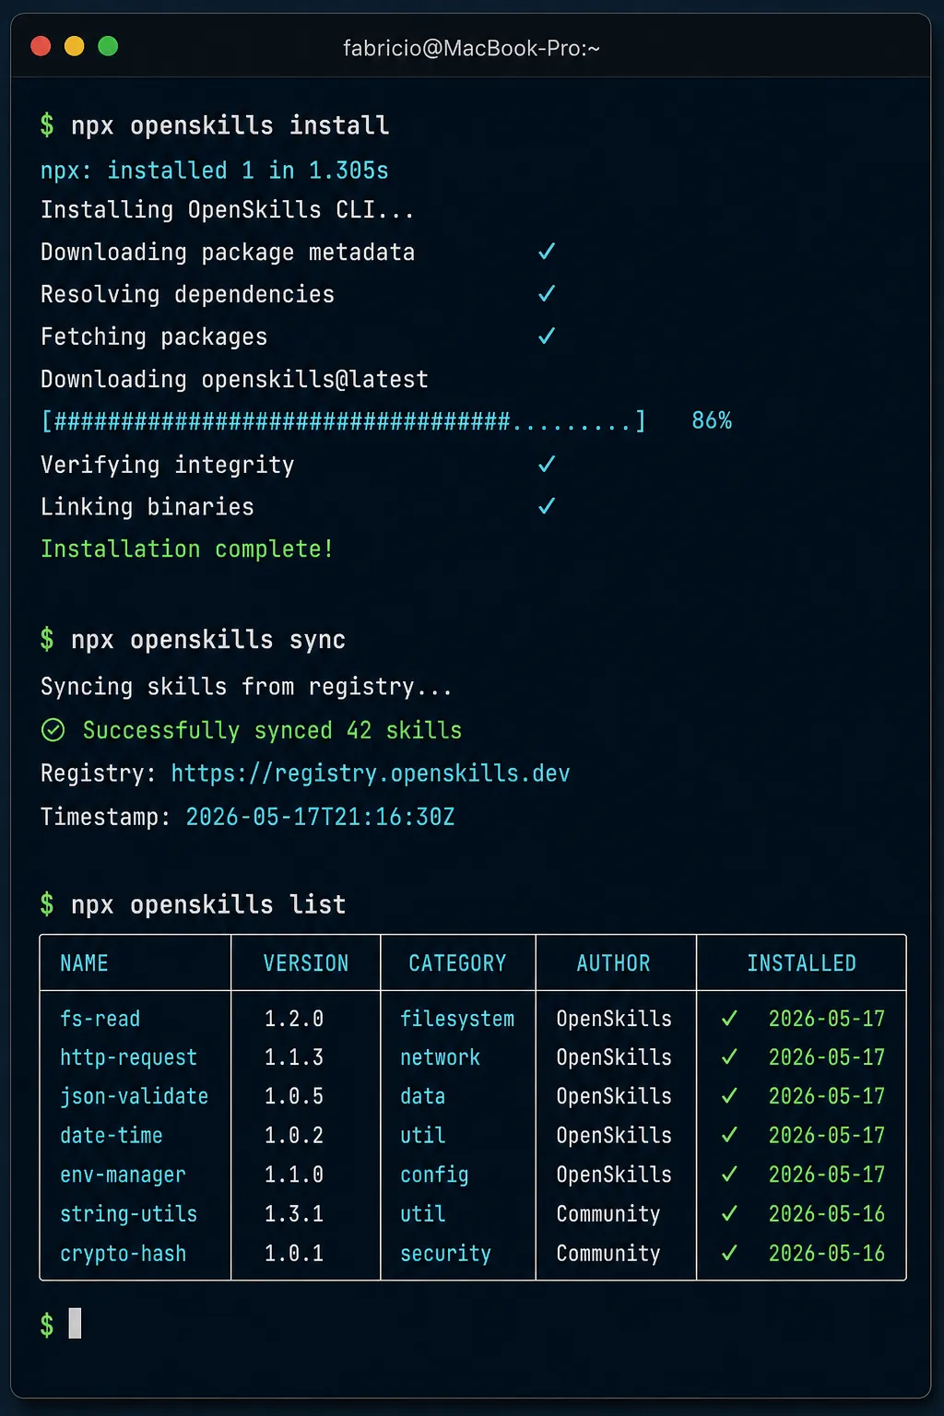Click 'Downloading openskills@latest' line
This screenshot has width=944, height=1416.
tap(234, 379)
